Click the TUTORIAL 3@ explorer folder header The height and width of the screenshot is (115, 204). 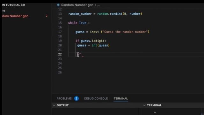[x=13, y=5]
